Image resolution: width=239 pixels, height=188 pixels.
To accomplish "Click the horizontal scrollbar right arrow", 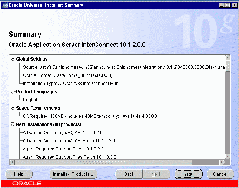I will pos(222,162).
